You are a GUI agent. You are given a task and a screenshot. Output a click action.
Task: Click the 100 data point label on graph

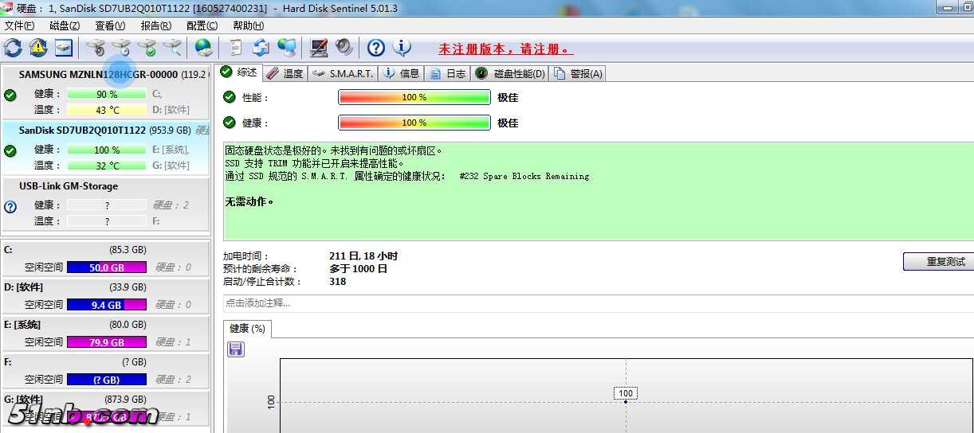click(x=626, y=393)
